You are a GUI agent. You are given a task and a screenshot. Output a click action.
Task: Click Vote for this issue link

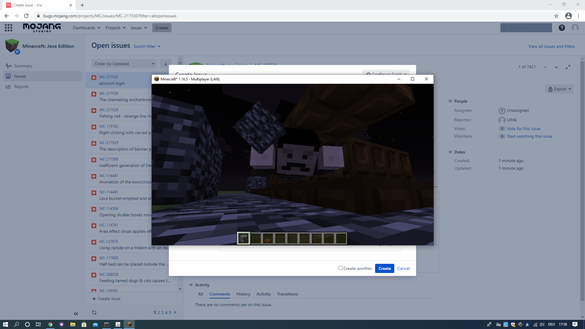click(523, 129)
